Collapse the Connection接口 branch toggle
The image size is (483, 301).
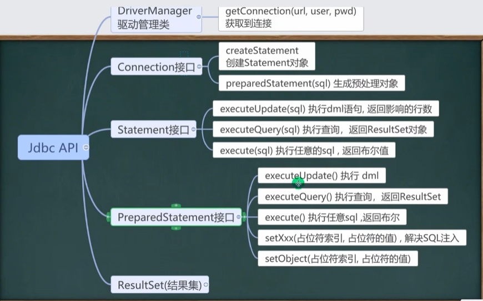(199, 67)
